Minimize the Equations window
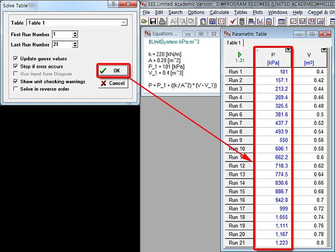The width and height of the screenshot is (335, 252). point(188,34)
